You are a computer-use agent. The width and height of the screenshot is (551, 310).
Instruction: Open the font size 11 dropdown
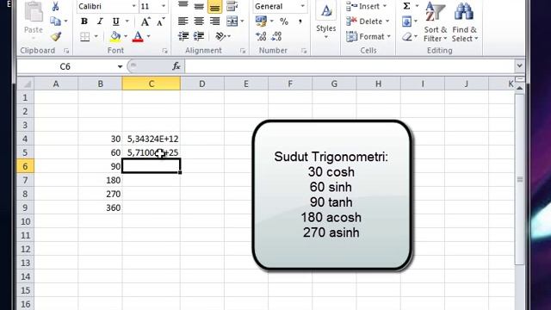(x=163, y=6)
